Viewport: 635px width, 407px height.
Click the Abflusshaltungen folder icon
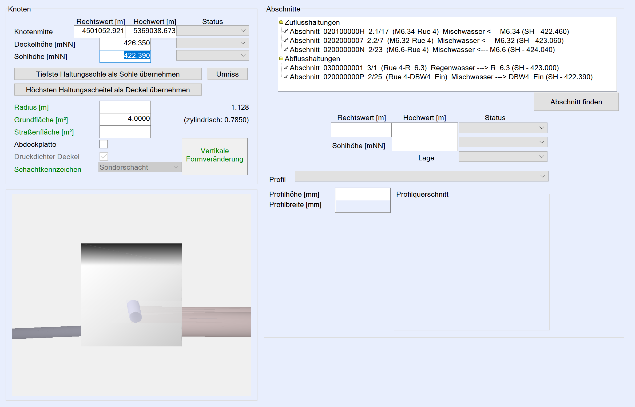[x=281, y=58]
